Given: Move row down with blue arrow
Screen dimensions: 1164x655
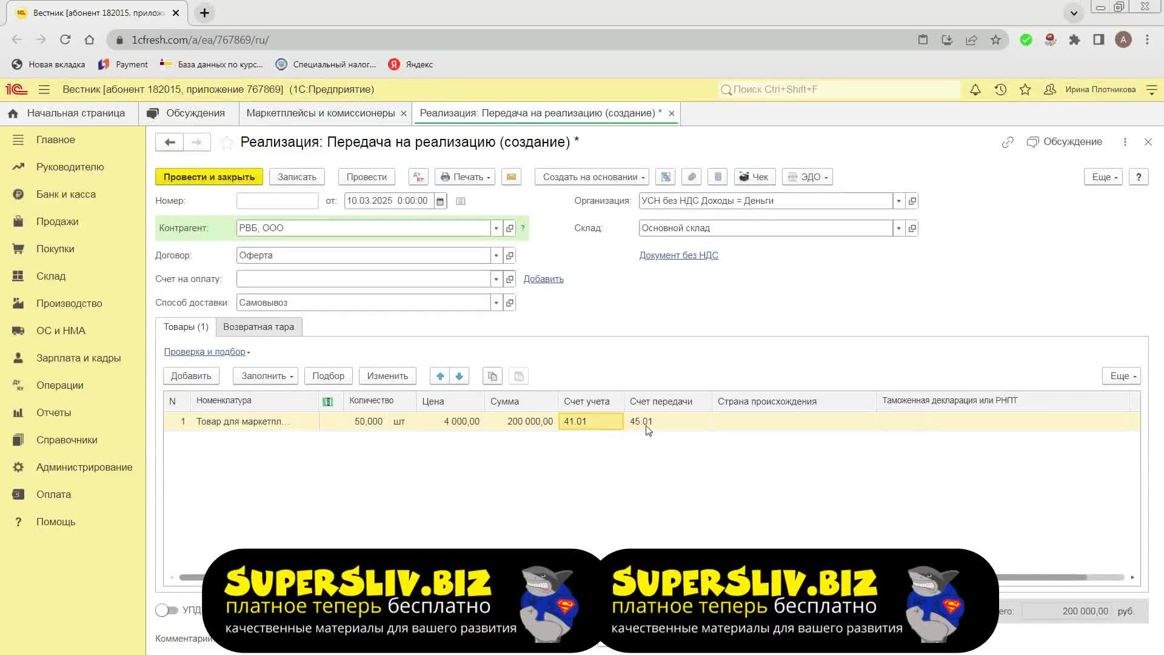Looking at the screenshot, I should pos(460,376).
